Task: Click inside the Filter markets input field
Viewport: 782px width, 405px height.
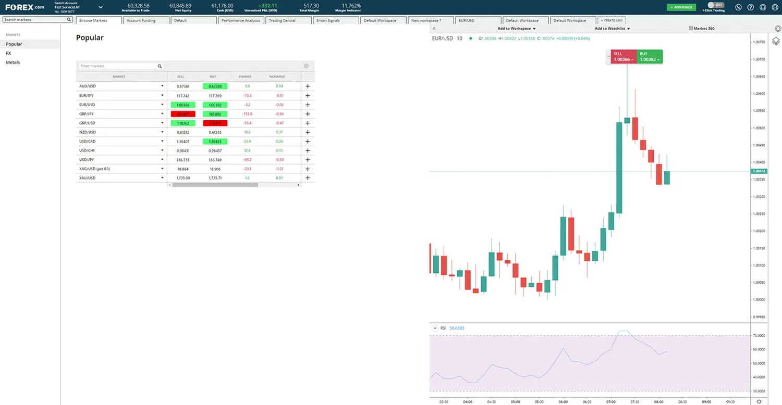Action: (x=115, y=66)
